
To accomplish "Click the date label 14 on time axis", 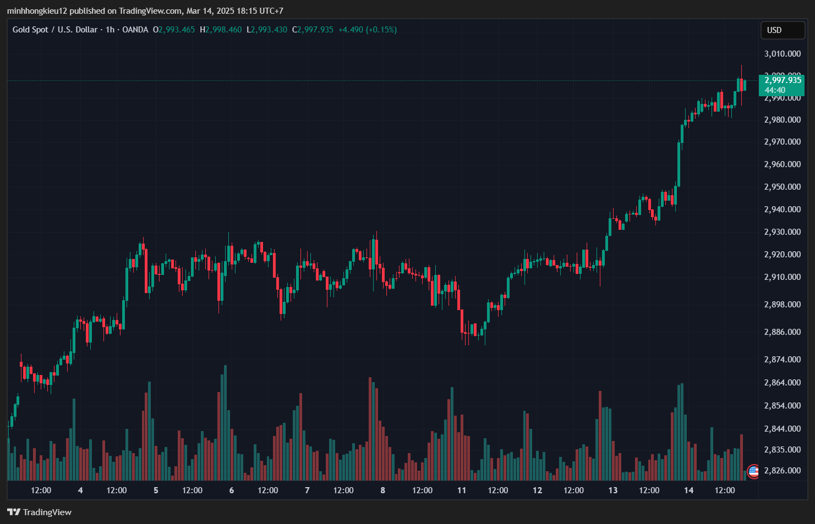I will [688, 490].
